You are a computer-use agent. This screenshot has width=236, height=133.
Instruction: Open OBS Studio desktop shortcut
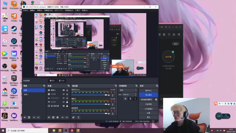point(5,67)
